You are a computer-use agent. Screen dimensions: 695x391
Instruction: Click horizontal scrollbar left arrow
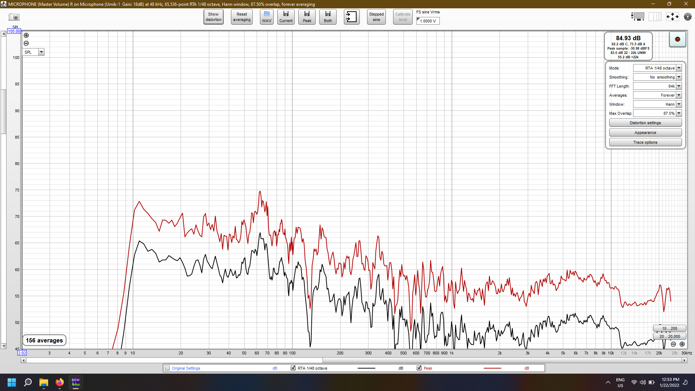tap(24, 360)
